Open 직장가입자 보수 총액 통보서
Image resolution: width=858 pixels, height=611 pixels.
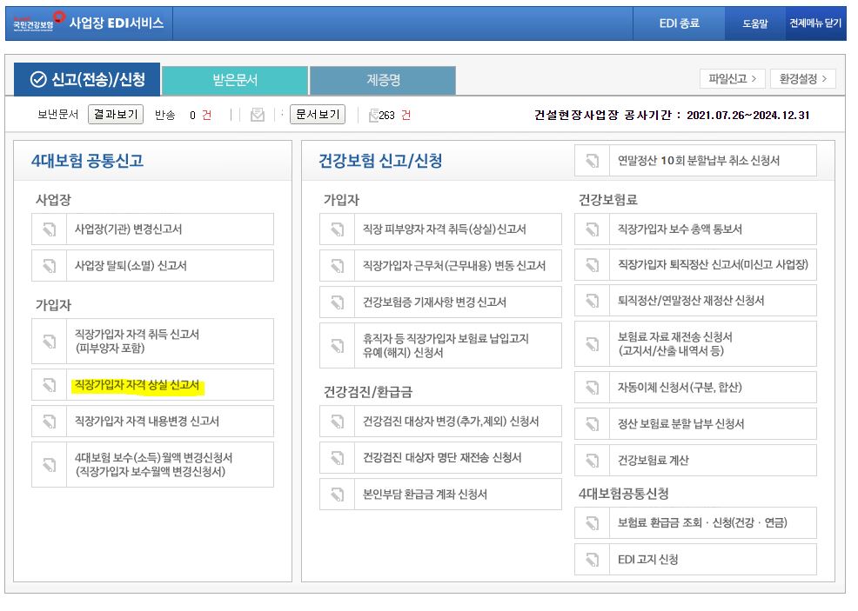(695, 229)
